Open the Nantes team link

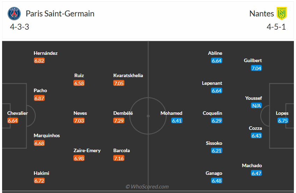(x=261, y=14)
